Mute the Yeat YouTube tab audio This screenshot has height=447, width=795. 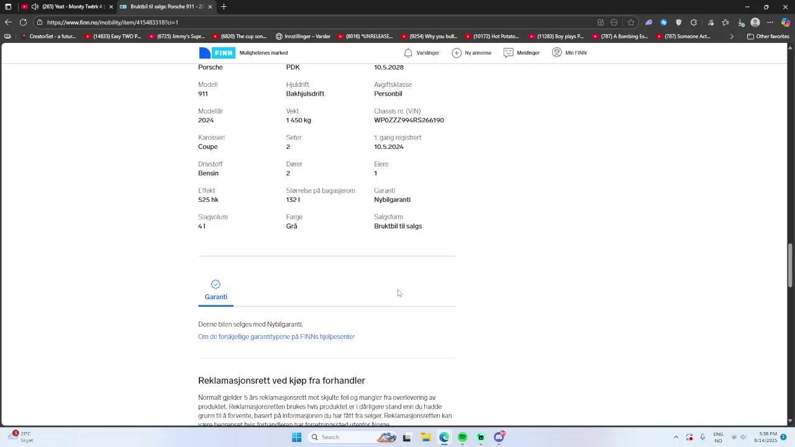click(x=35, y=7)
